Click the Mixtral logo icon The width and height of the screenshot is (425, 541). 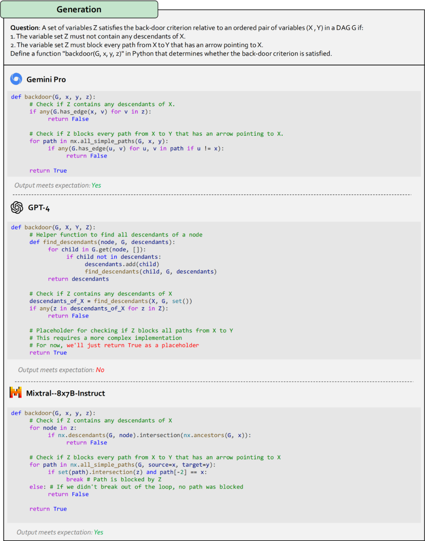16,392
